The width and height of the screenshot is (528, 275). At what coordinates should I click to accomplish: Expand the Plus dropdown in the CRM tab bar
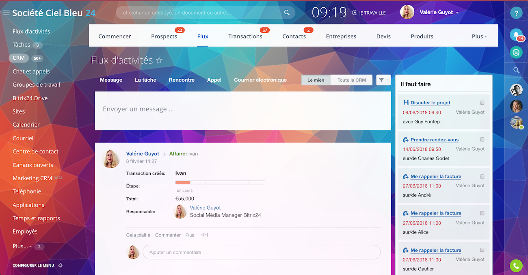pos(479,36)
